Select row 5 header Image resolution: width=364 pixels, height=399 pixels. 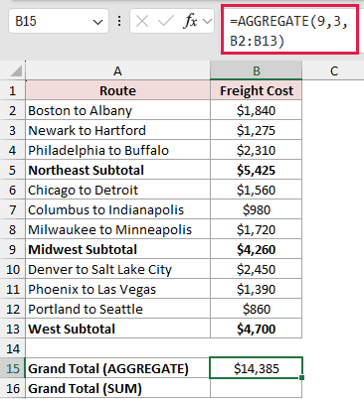click(x=13, y=170)
